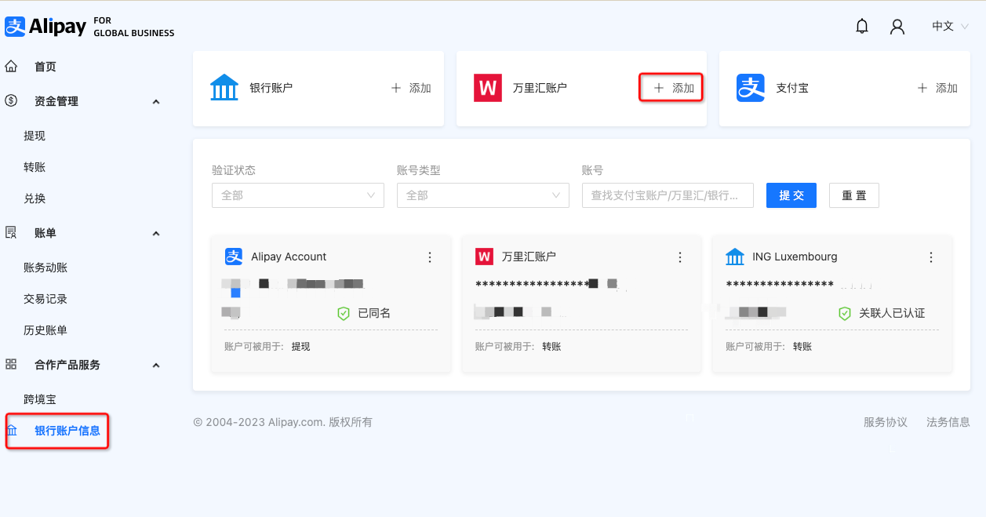Open the three-dot menu on ING Luxembourg card
This screenshot has height=517, width=986.
930,257
